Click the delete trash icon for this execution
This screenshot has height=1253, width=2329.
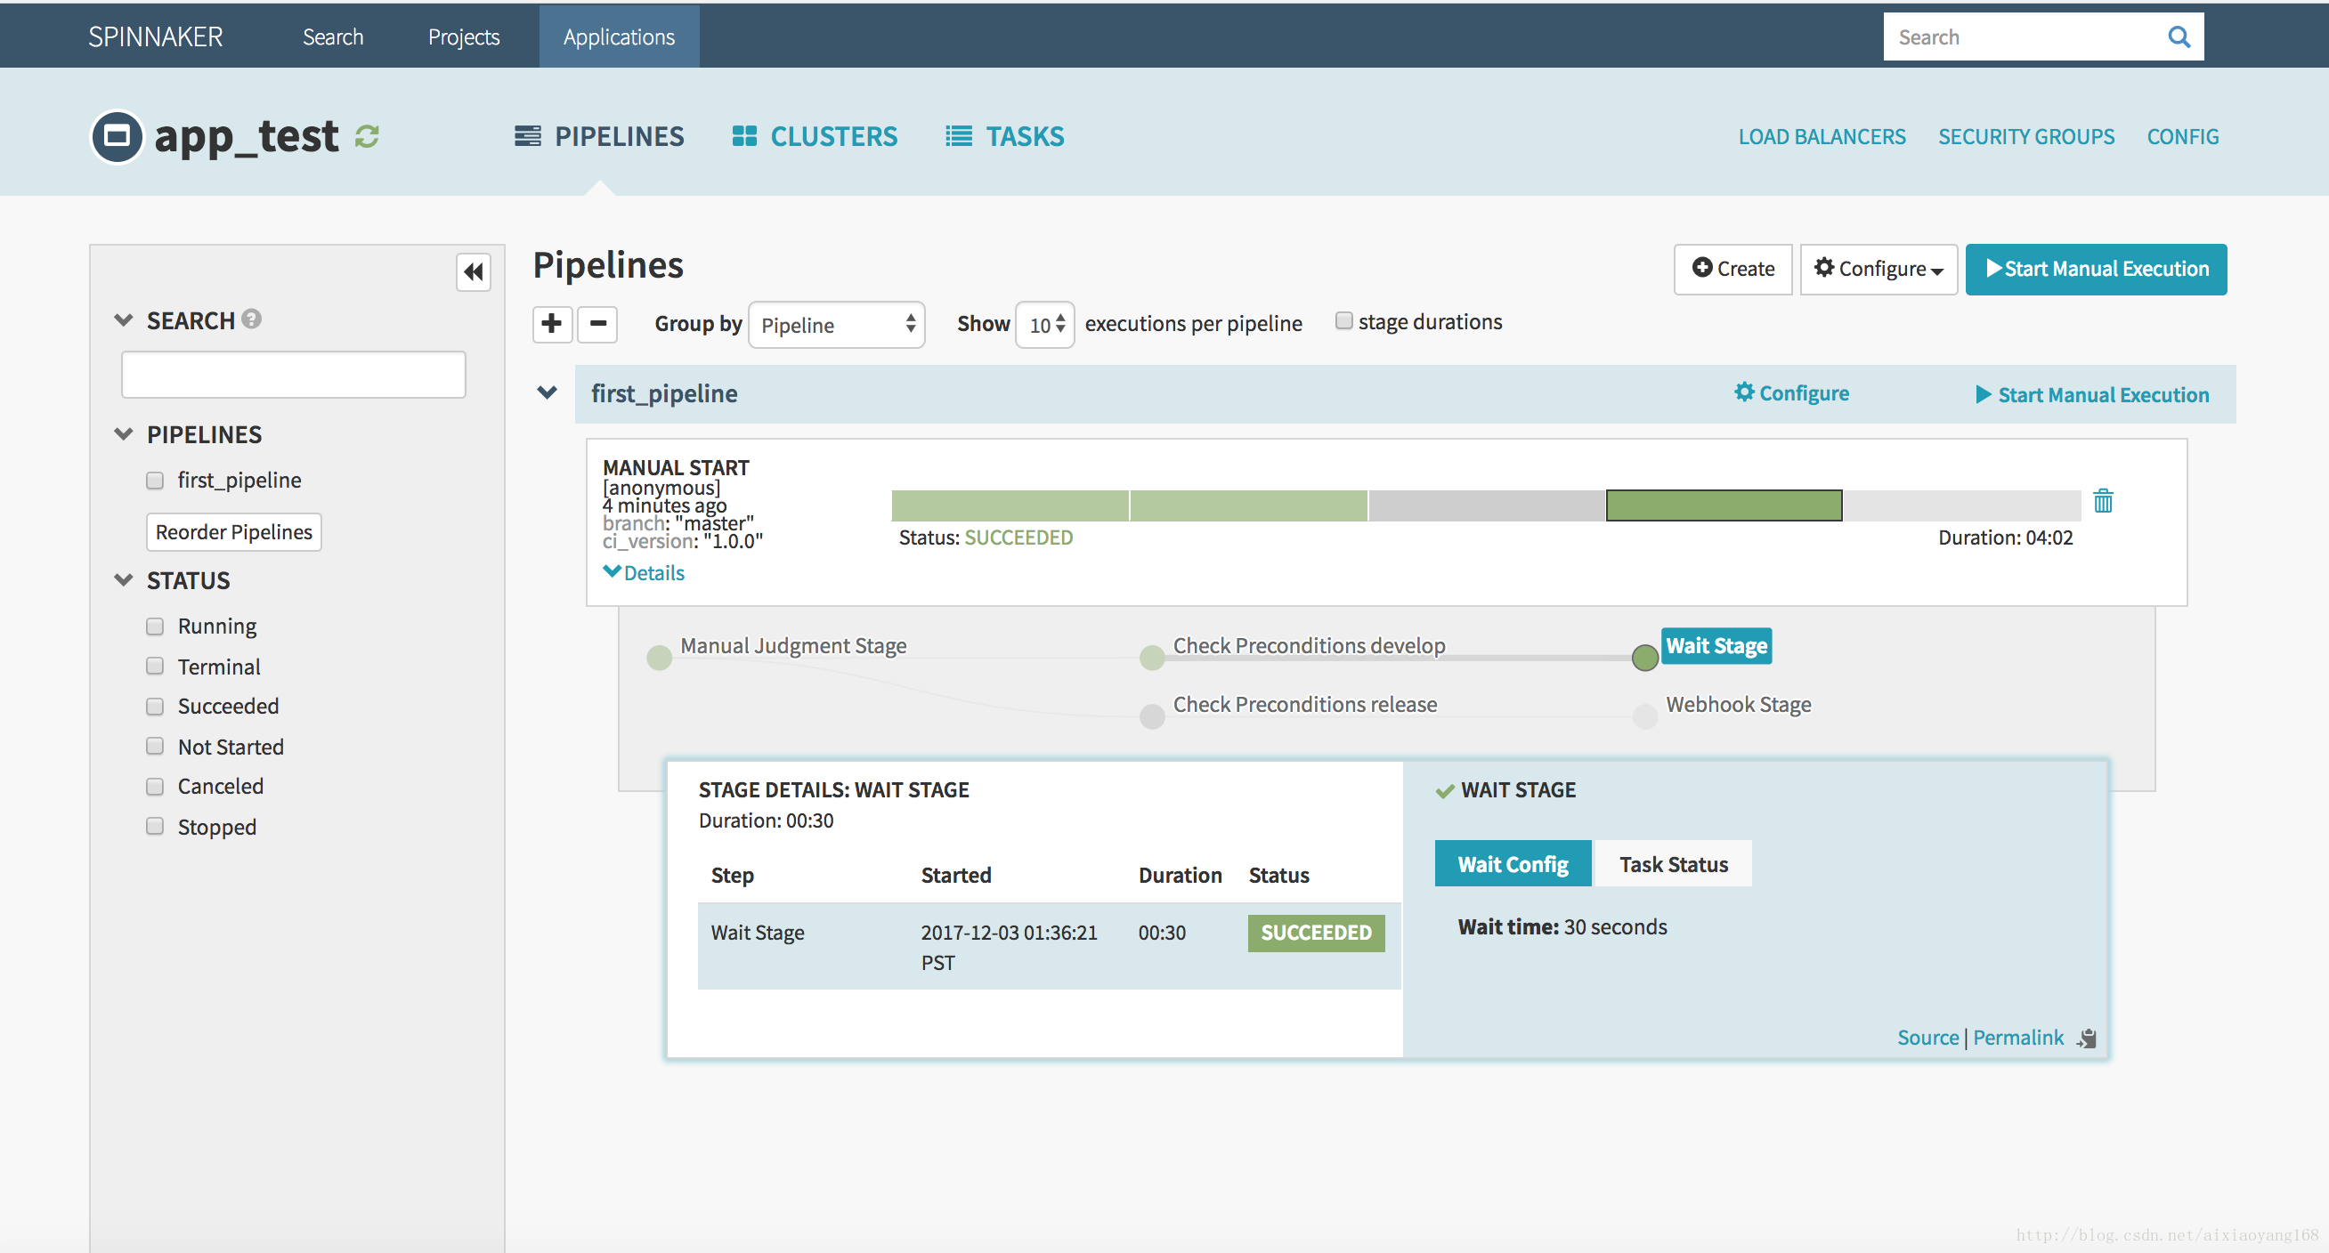tap(2104, 502)
